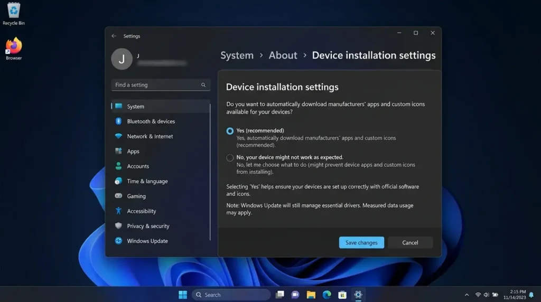Click the Time & language globe icon

pos(118,181)
